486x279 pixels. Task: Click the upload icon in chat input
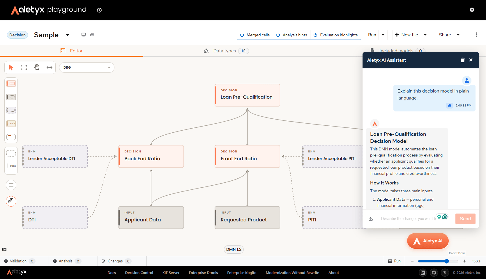click(371, 219)
